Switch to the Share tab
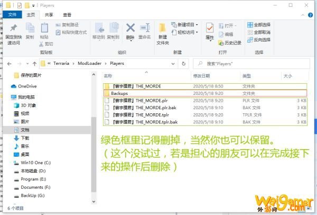 (49, 15)
